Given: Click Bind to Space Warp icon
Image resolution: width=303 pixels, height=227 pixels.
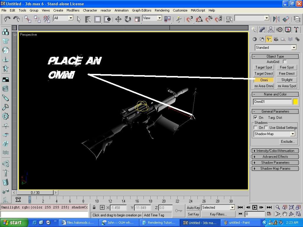Looking at the screenshot, I should 46,19.
